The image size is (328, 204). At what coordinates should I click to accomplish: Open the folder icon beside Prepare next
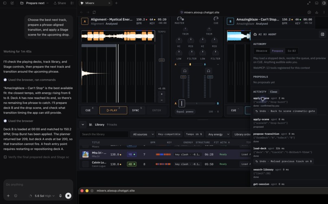pos(22,3)
